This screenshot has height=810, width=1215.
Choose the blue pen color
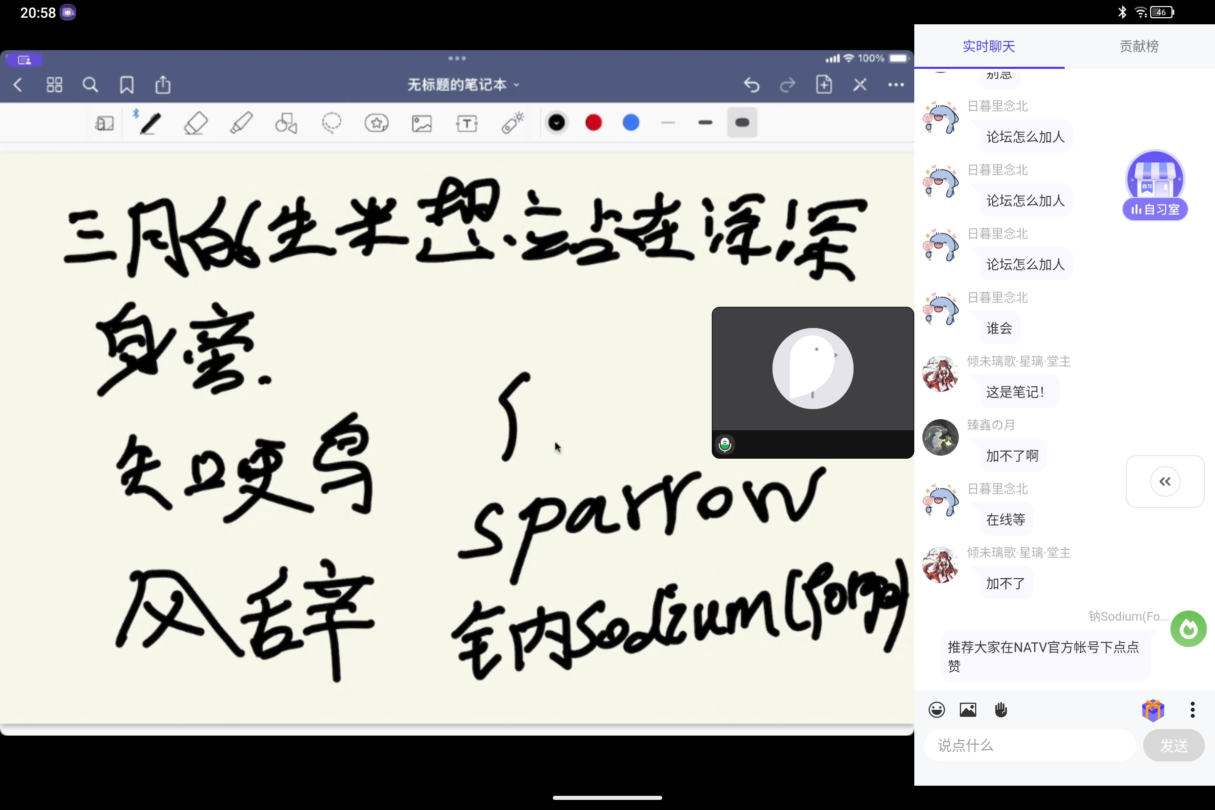[631, 123]
